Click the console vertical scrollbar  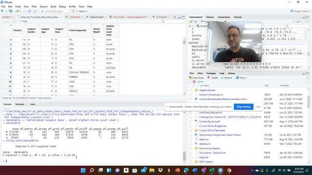coord(184,137)
